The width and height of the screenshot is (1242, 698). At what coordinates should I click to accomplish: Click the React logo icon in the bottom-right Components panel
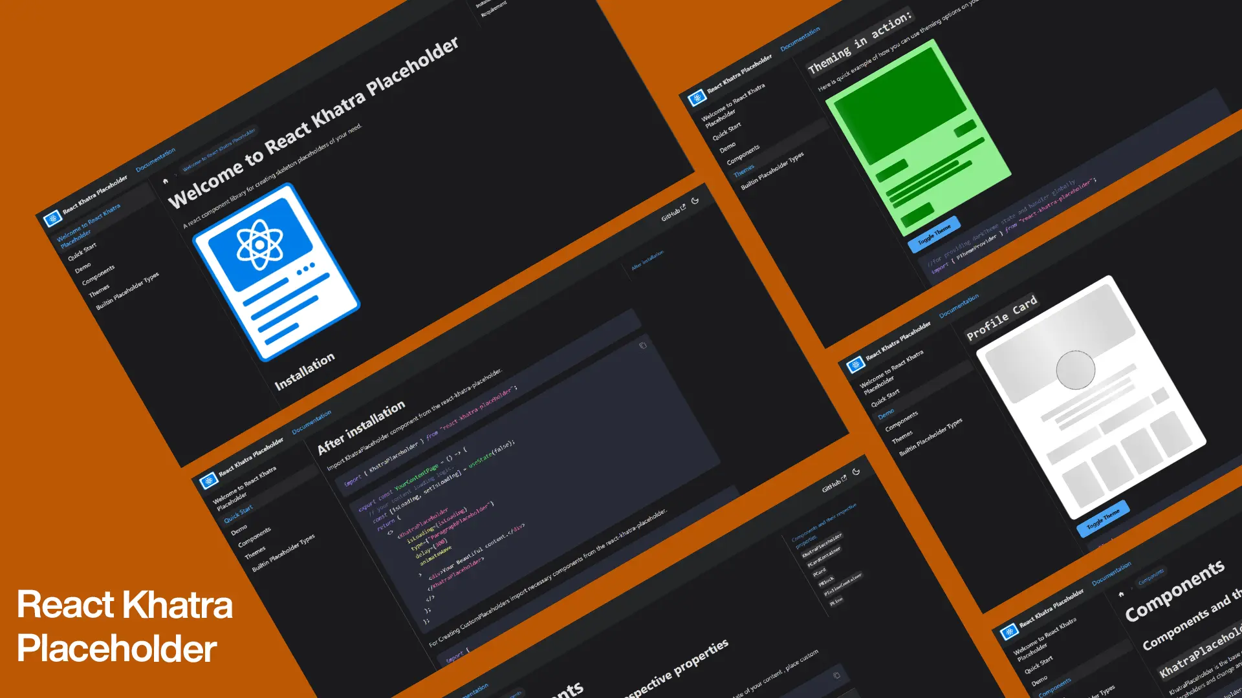[x=1010, y=632]
